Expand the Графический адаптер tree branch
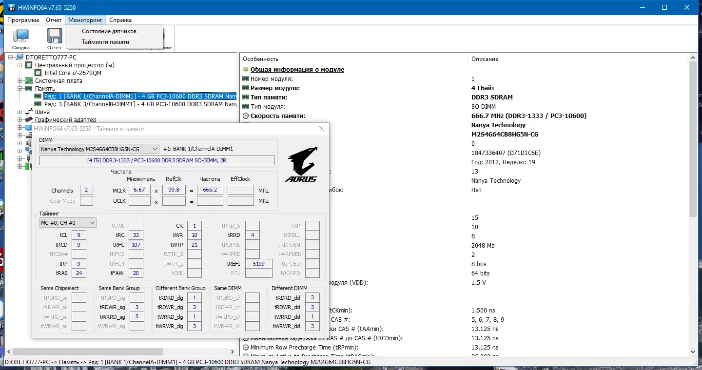 click(20, 120)
